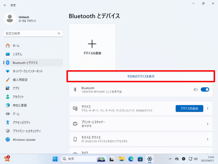
Task: Click the widgets icon with badge 4
Action: (7, 159)
